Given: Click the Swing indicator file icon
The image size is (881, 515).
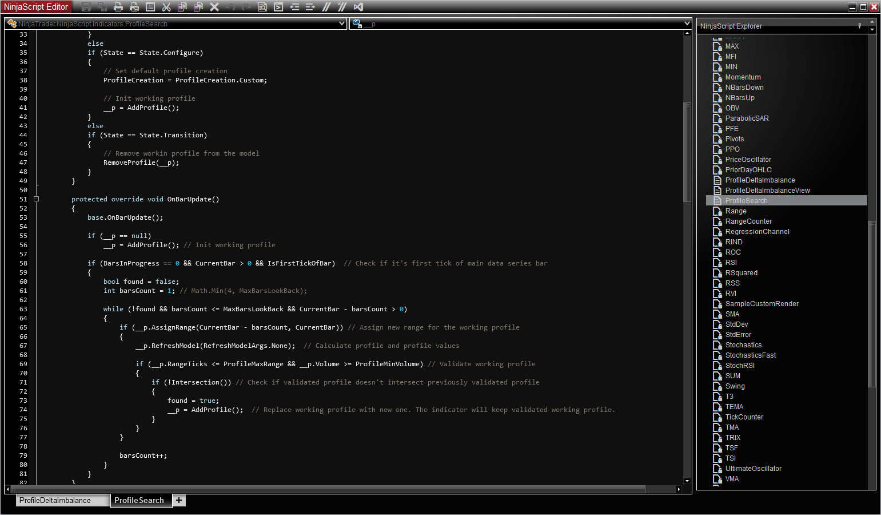Looking at the screenshot, I should [x=717, y=386].
